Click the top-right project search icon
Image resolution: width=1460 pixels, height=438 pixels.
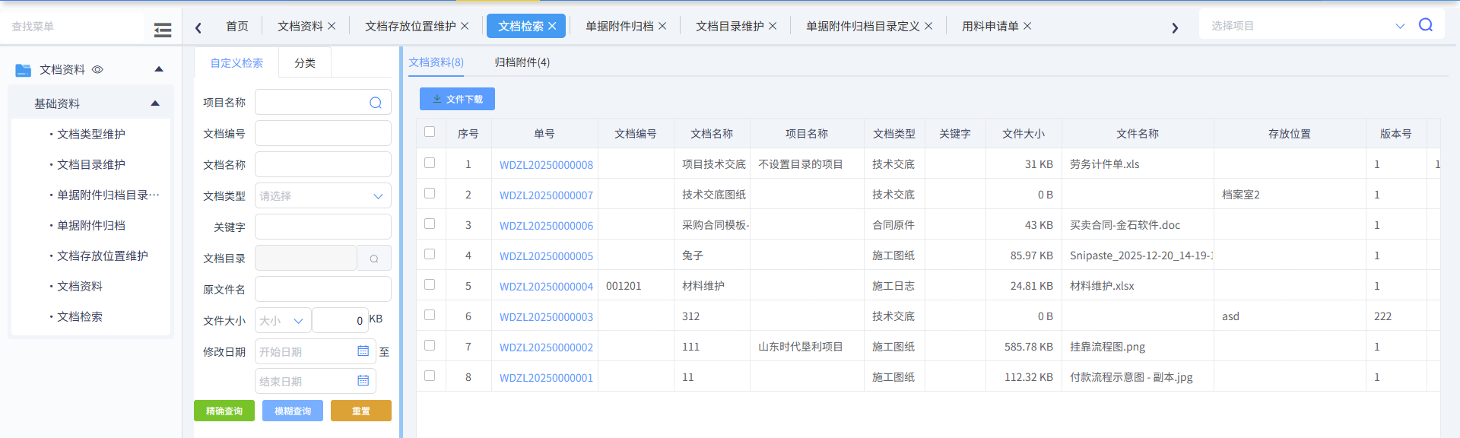(x=1426, y=25)
